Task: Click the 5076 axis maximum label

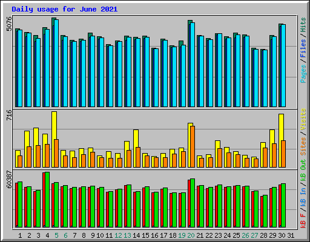Action: [9, 24]
